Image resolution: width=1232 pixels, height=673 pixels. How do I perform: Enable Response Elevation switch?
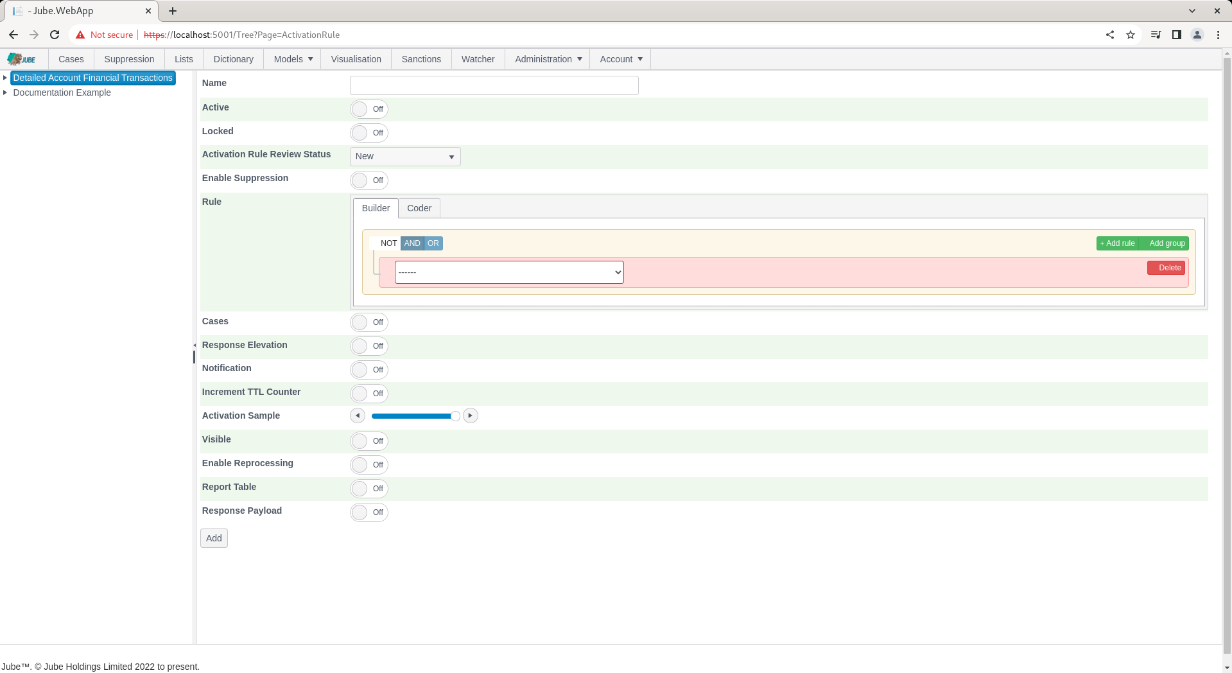click(x=369, y=346)
